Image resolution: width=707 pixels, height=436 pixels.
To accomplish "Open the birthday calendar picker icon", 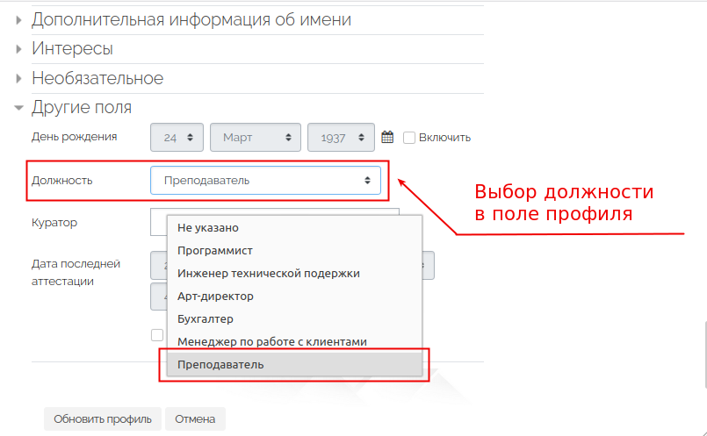I will [x=387, y=137].
